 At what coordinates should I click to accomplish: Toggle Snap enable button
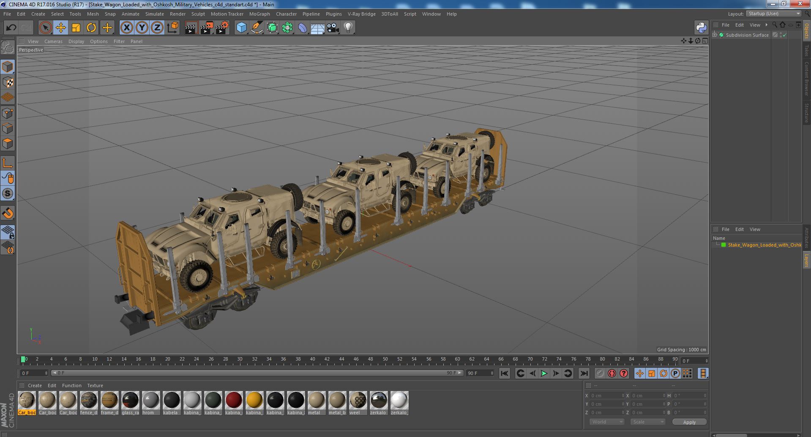coord(8,193)
